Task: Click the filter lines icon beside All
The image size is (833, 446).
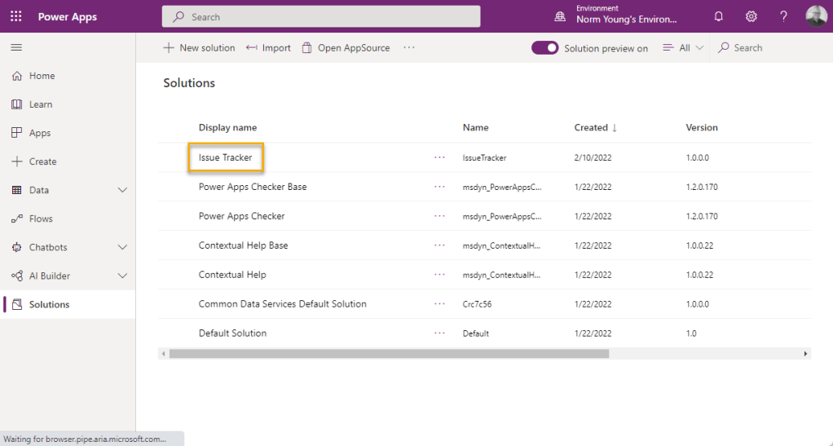Action: coord(668,48)
